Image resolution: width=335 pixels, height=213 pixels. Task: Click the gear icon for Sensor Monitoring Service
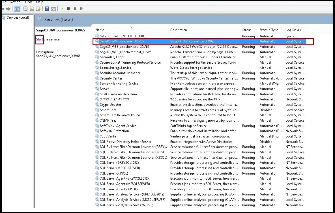coord(97,84)
